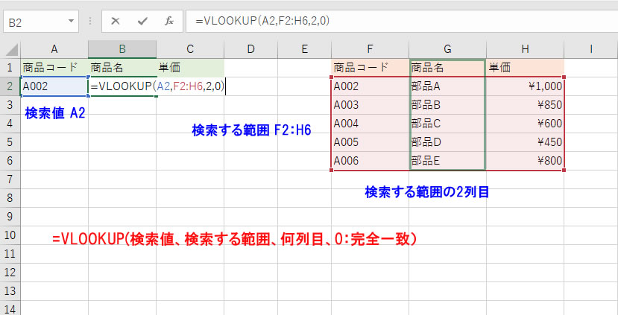This screenshot has width=618, height=315.
Task: Select column F header
Action: (370, 49)
